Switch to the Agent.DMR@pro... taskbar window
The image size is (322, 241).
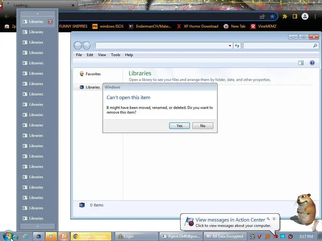[181, 236]
